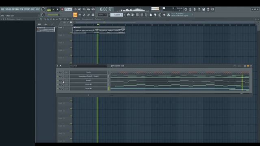This screenshot has height=146, width=260.
Task: Toggle the metronome icon
Action: [x=75, y=9]
